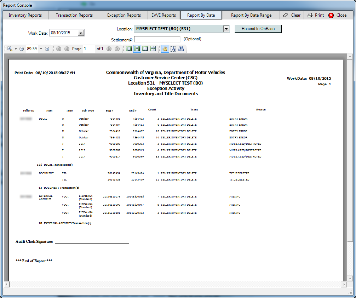Screen dimensions: 356x298
Task: Open the Work Date picker dropdown
Action: point(81,33)
